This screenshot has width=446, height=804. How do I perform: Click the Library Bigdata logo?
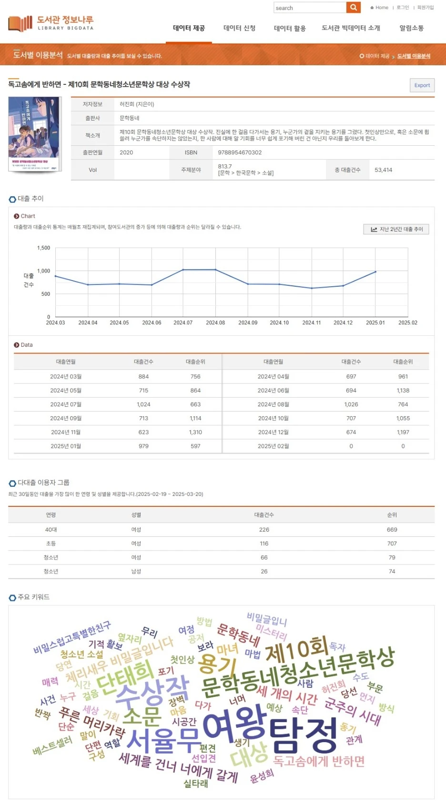(51, 23)
